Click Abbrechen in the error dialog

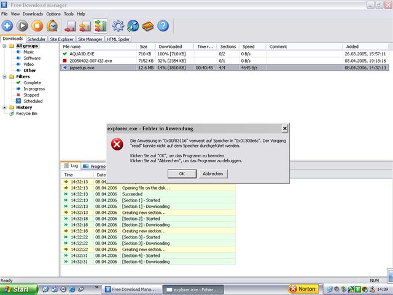pos(213,173)
